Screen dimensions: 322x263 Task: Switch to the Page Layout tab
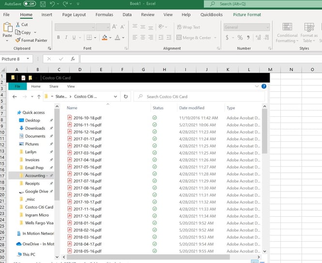tap(74, 15)
